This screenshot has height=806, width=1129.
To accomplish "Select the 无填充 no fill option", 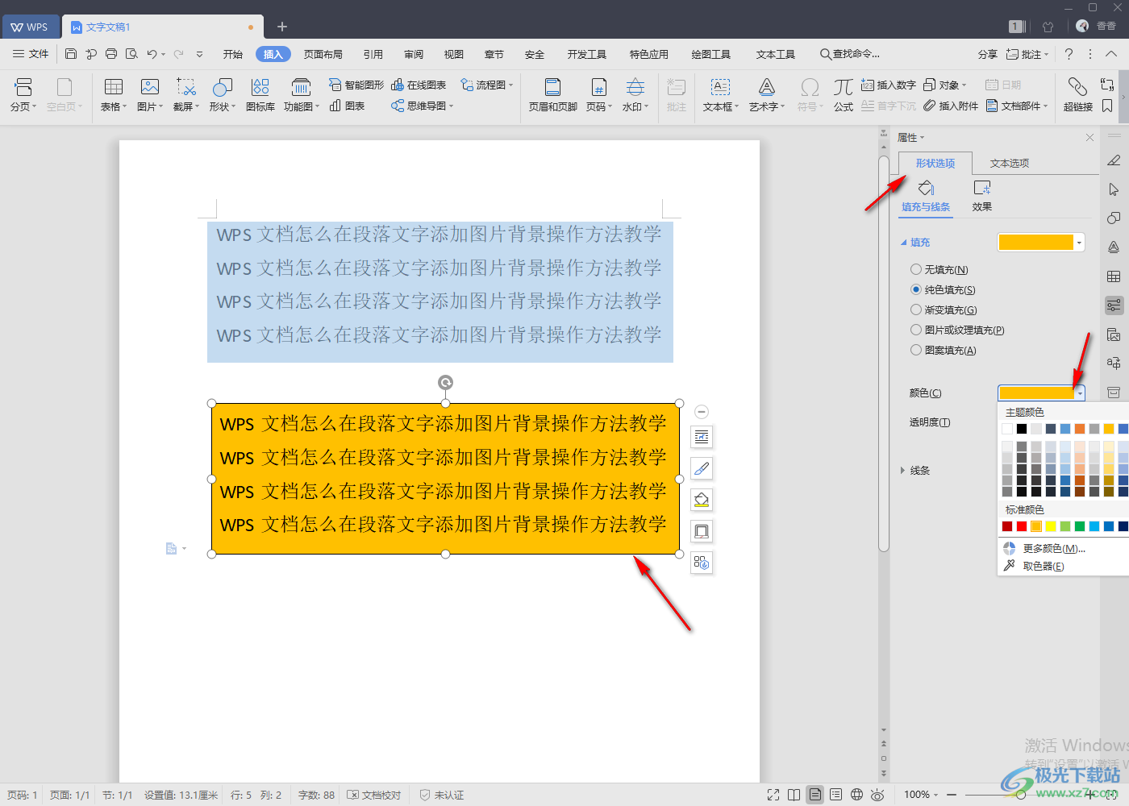I will 939,269.
